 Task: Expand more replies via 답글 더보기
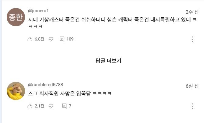(108, 61)
